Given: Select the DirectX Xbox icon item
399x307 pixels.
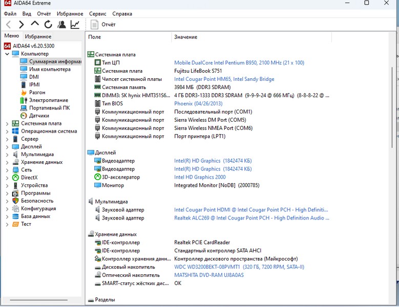Looking at the screenshot, I should [29, 178].
